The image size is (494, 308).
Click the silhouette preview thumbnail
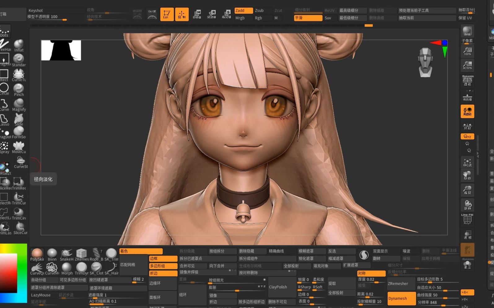[x=61, y=50]
